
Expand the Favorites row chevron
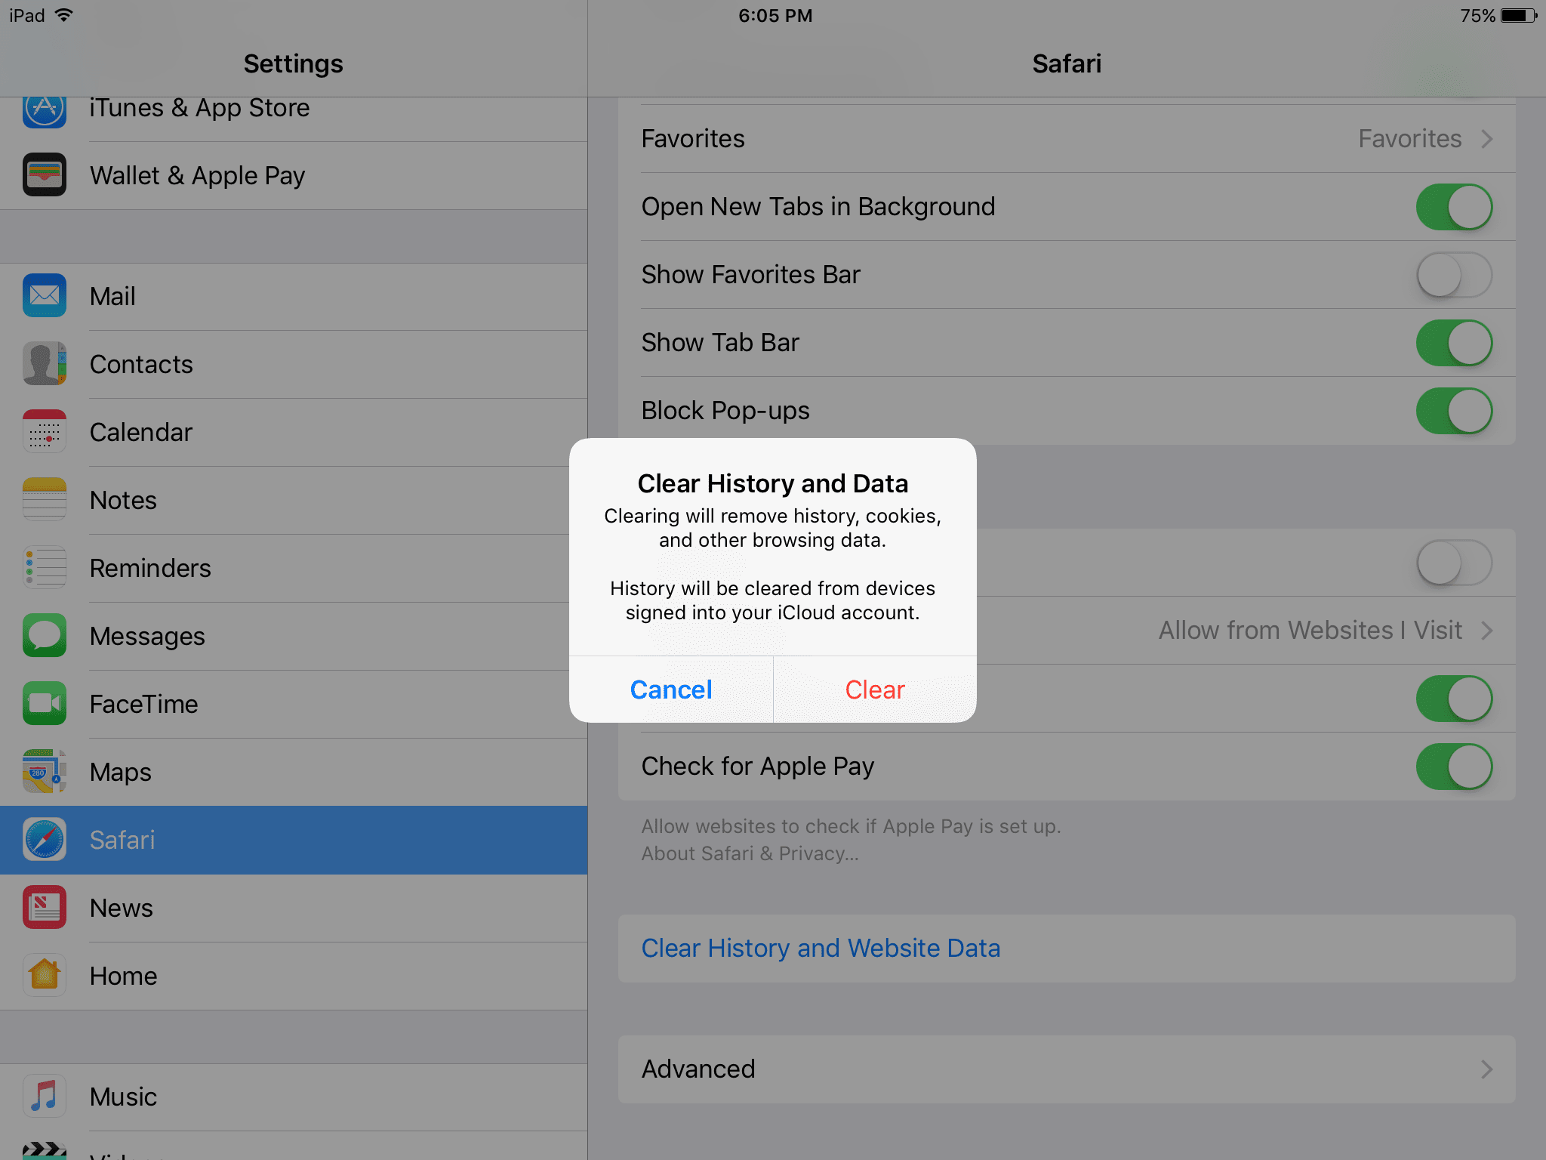click(1487, 138)
